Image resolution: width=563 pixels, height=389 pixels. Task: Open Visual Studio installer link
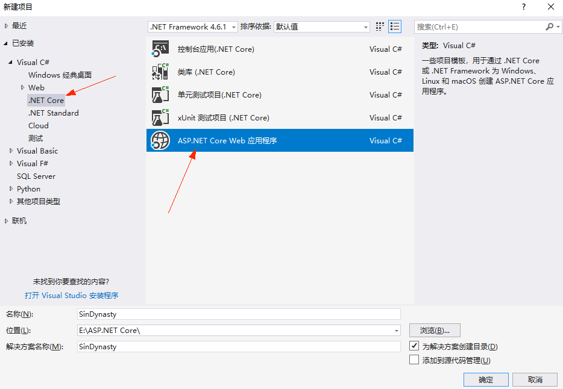tap(71, 296)
